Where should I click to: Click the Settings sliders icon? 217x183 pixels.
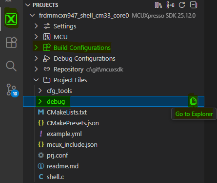click(x=47, y=26)
